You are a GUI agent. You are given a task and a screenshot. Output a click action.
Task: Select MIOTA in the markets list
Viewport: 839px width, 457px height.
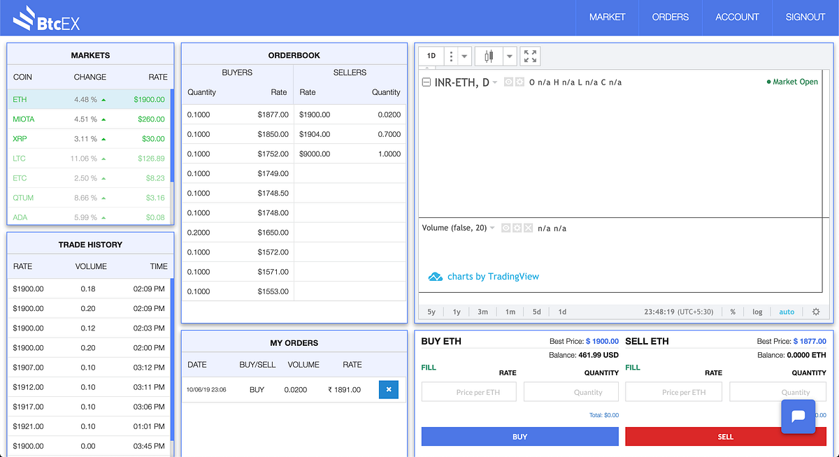[x=89, y=119]
